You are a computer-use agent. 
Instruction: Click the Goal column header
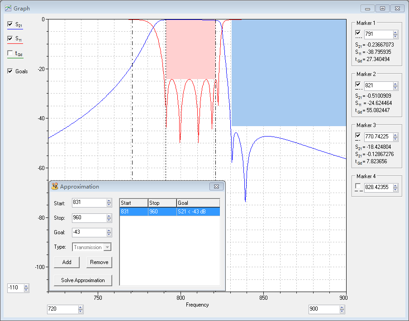(x=198, y=203)
